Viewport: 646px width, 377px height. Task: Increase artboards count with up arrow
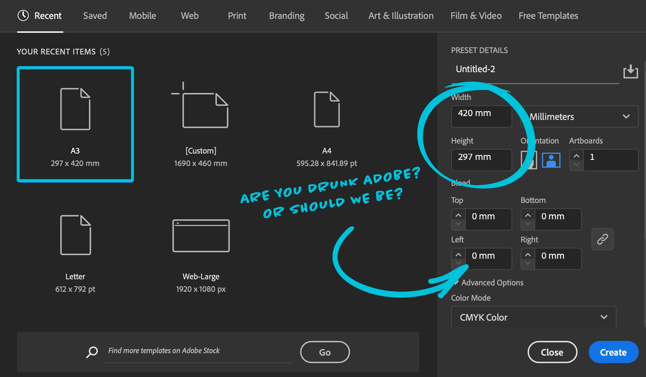[x=577, y=156]
